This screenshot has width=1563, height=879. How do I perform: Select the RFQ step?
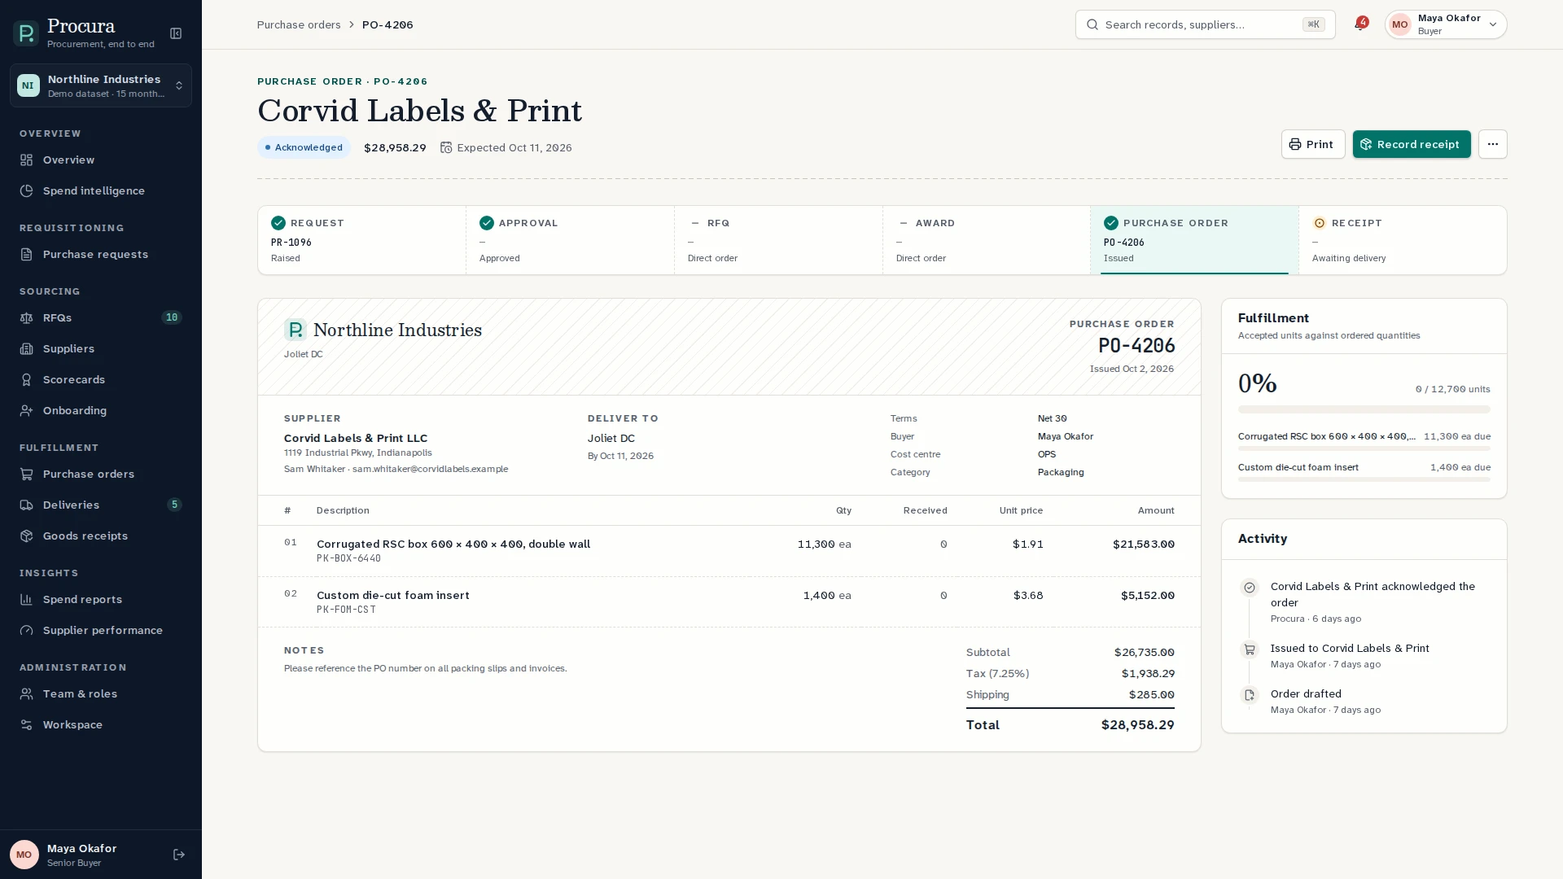(778, 240)
